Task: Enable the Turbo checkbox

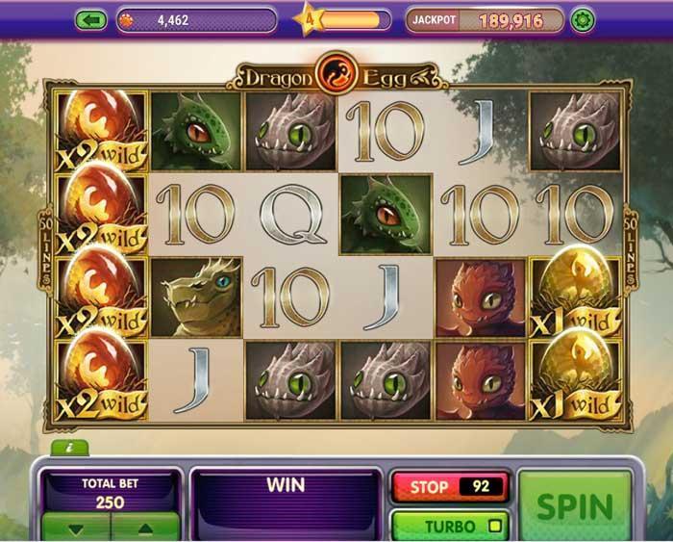Action: click(x=495, y=526)
